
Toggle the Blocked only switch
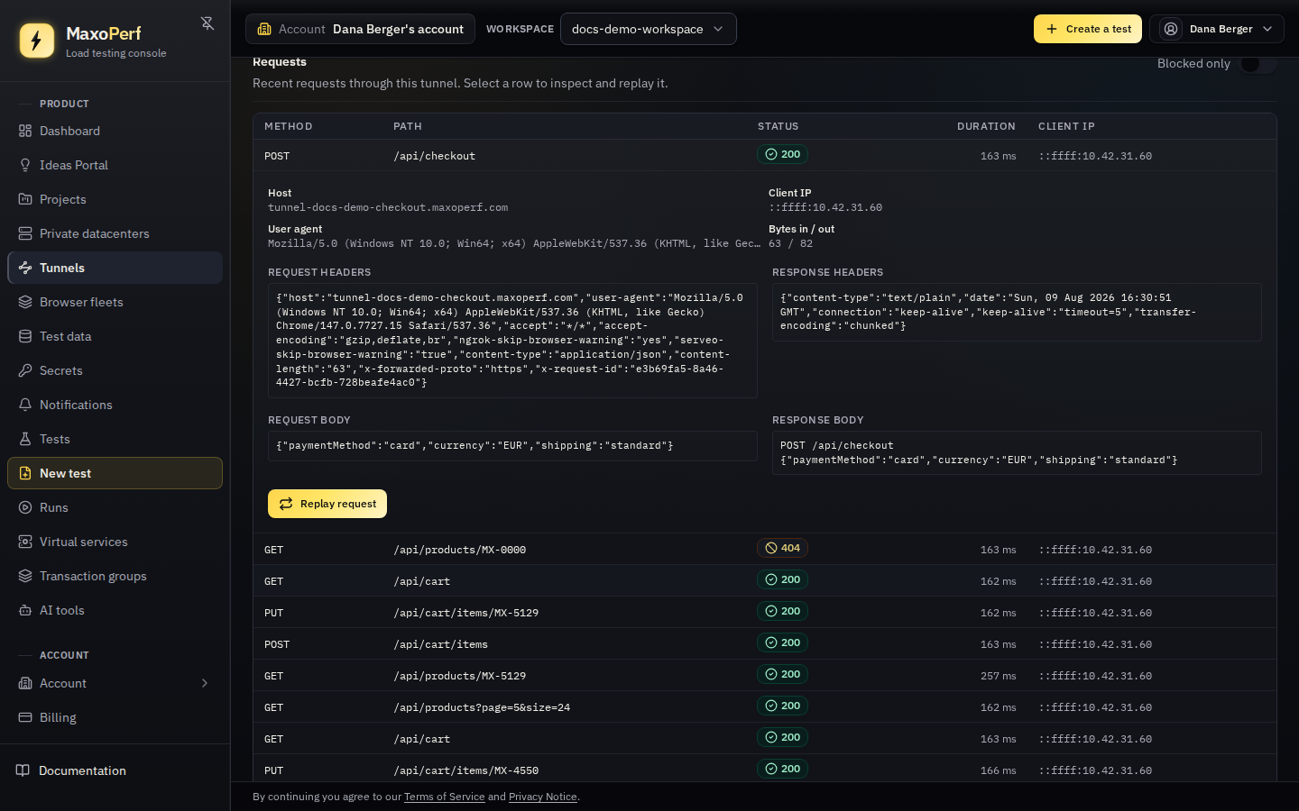(1258, 63)
